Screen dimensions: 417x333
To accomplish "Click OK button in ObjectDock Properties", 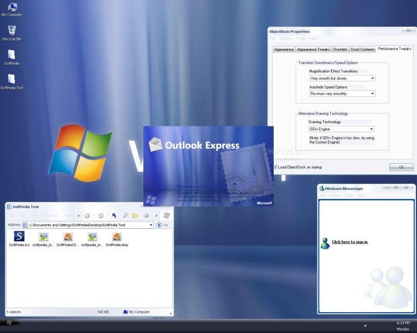I will pyautogui.click(x=401, y=168).
